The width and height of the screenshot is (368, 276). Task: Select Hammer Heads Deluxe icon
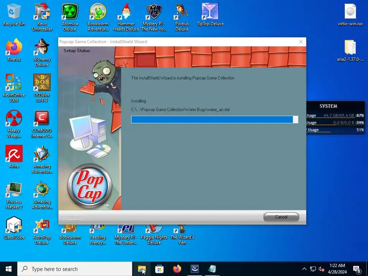126,17
